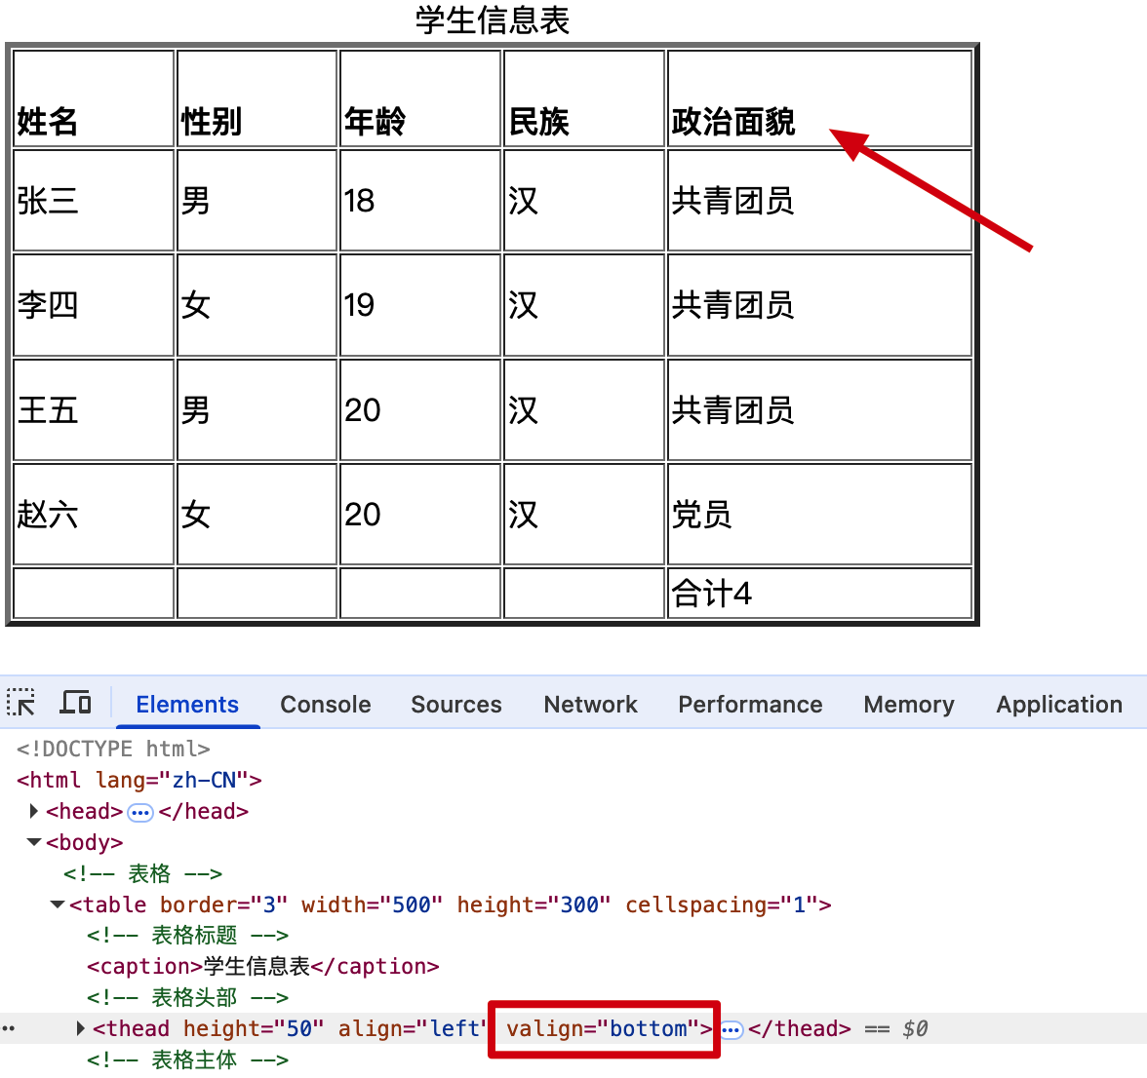Select the 表格主体 comment node
The image size is (1147, 1078).
(x=187, y=1059)
